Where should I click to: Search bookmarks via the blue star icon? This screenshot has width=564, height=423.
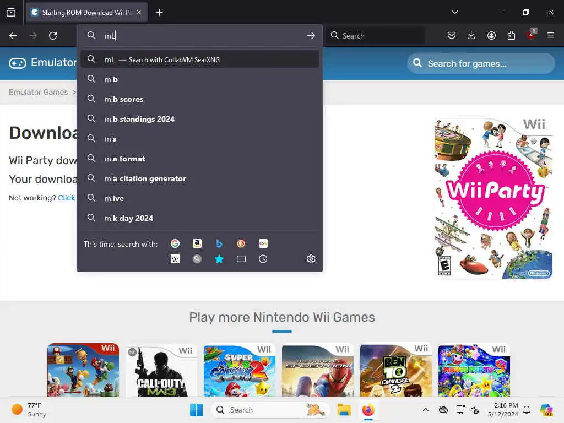(219, 259)
